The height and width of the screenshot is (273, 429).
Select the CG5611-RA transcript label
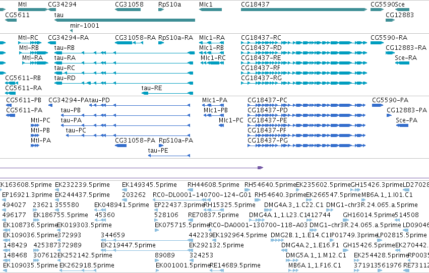click(x=24, y=88)
